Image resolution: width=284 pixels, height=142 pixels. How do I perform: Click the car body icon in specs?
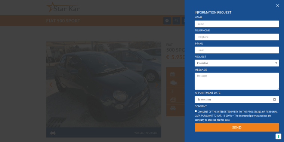click(173, 108)
